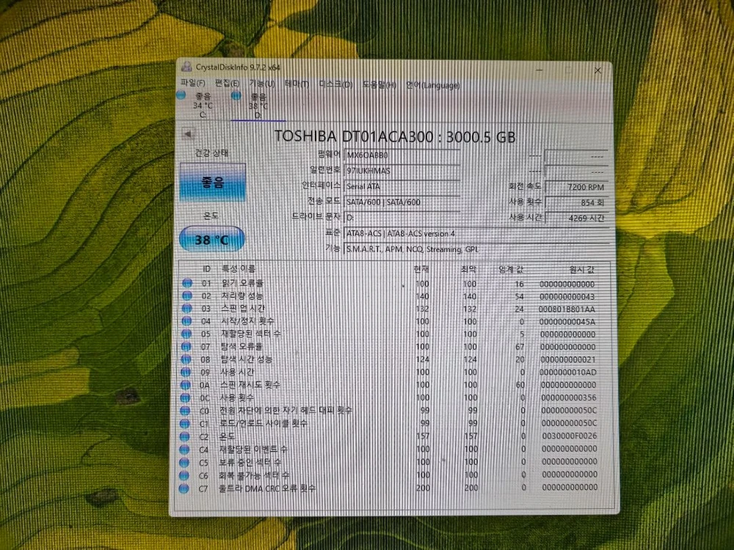Open the 기능(U) menu

point(262,84)
